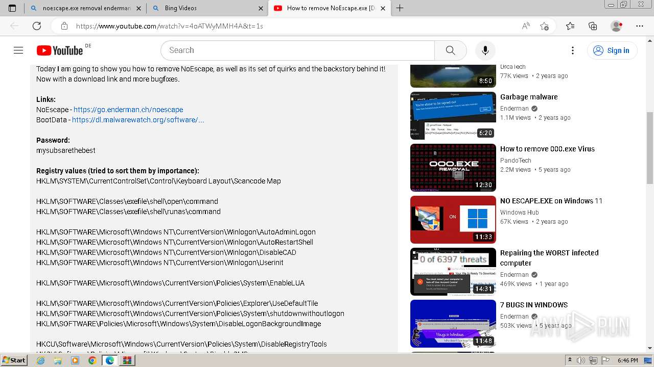Open Edge Collections icon
The width and height of the screenshot is (654, 367).
(x=593, y=26)
